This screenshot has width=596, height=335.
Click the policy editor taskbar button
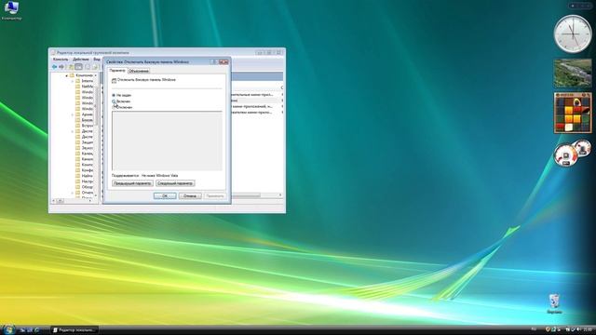[74, 330]
